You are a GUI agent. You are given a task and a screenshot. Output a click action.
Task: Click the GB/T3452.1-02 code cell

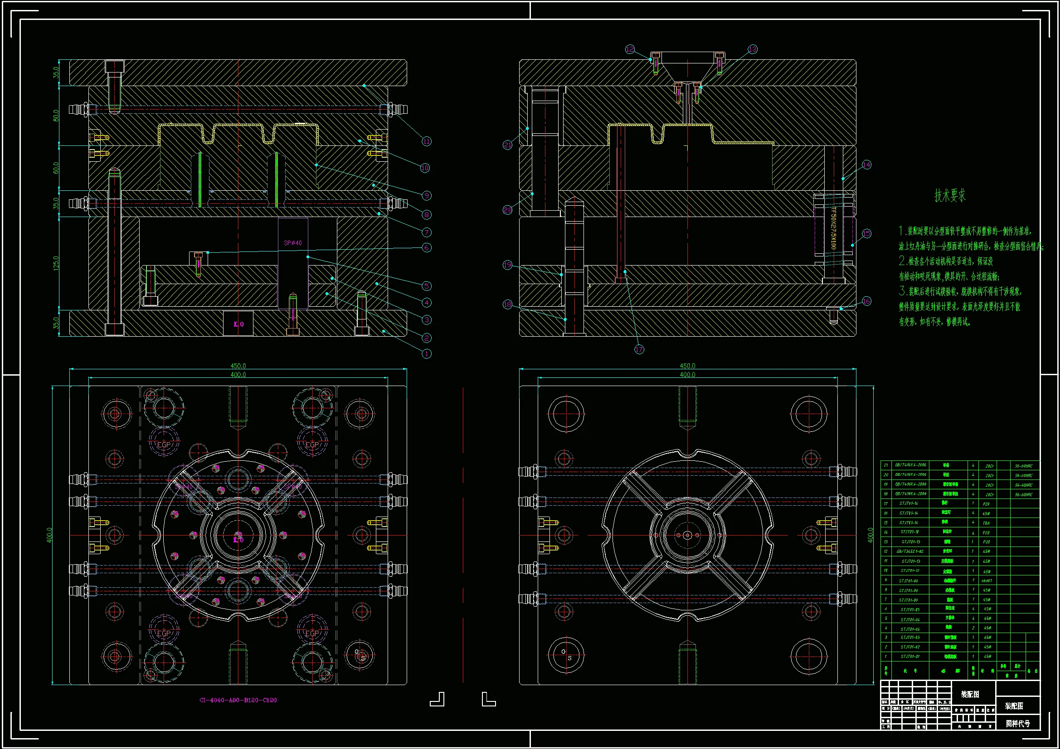(910, 551)
